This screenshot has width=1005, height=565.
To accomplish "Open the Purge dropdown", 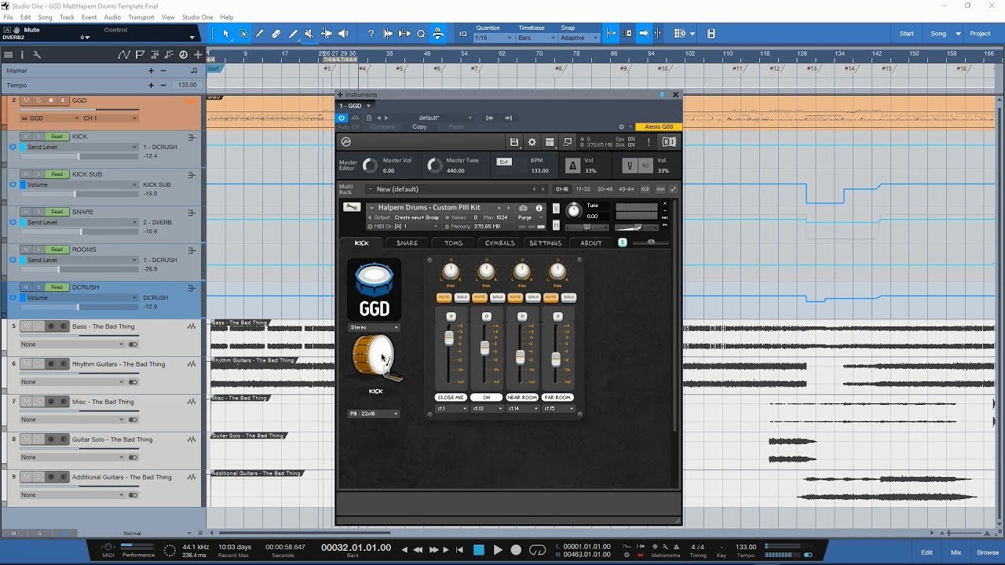I will [x=529, y=217].
